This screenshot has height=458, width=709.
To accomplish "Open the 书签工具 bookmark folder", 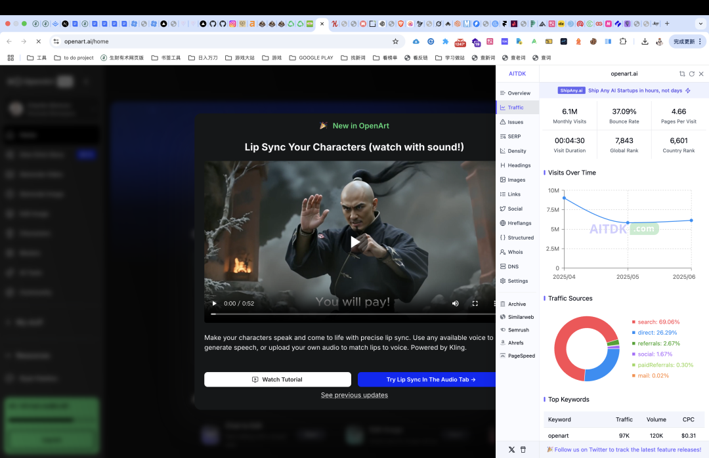I will (166, 58).
